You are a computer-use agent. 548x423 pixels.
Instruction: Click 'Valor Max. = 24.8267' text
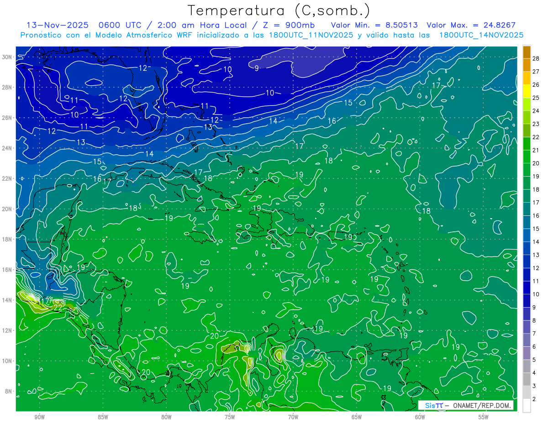[471, 26]
